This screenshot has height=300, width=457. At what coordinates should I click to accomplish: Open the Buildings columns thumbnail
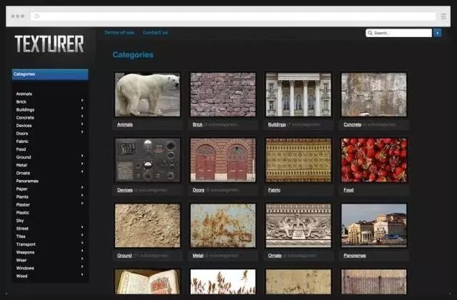(x=298, y=95)
